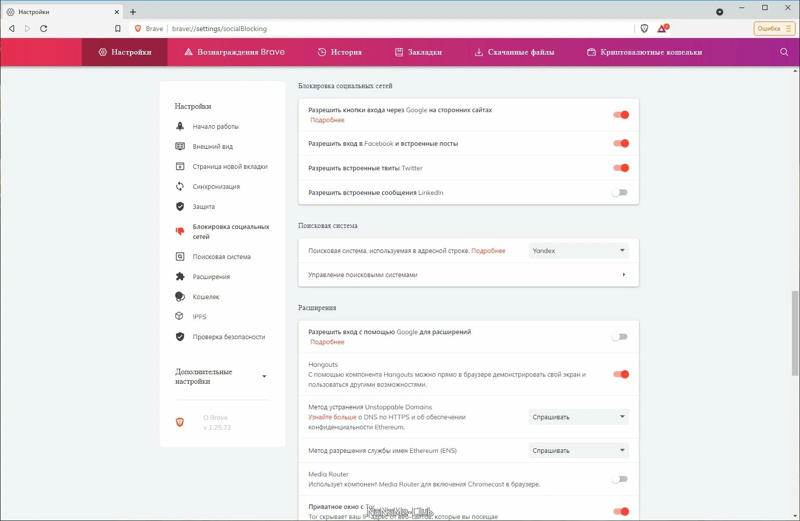800x521 pixels.
Task: Click Подробнее under extensions Google login
Action: click(x=327, y=342)
